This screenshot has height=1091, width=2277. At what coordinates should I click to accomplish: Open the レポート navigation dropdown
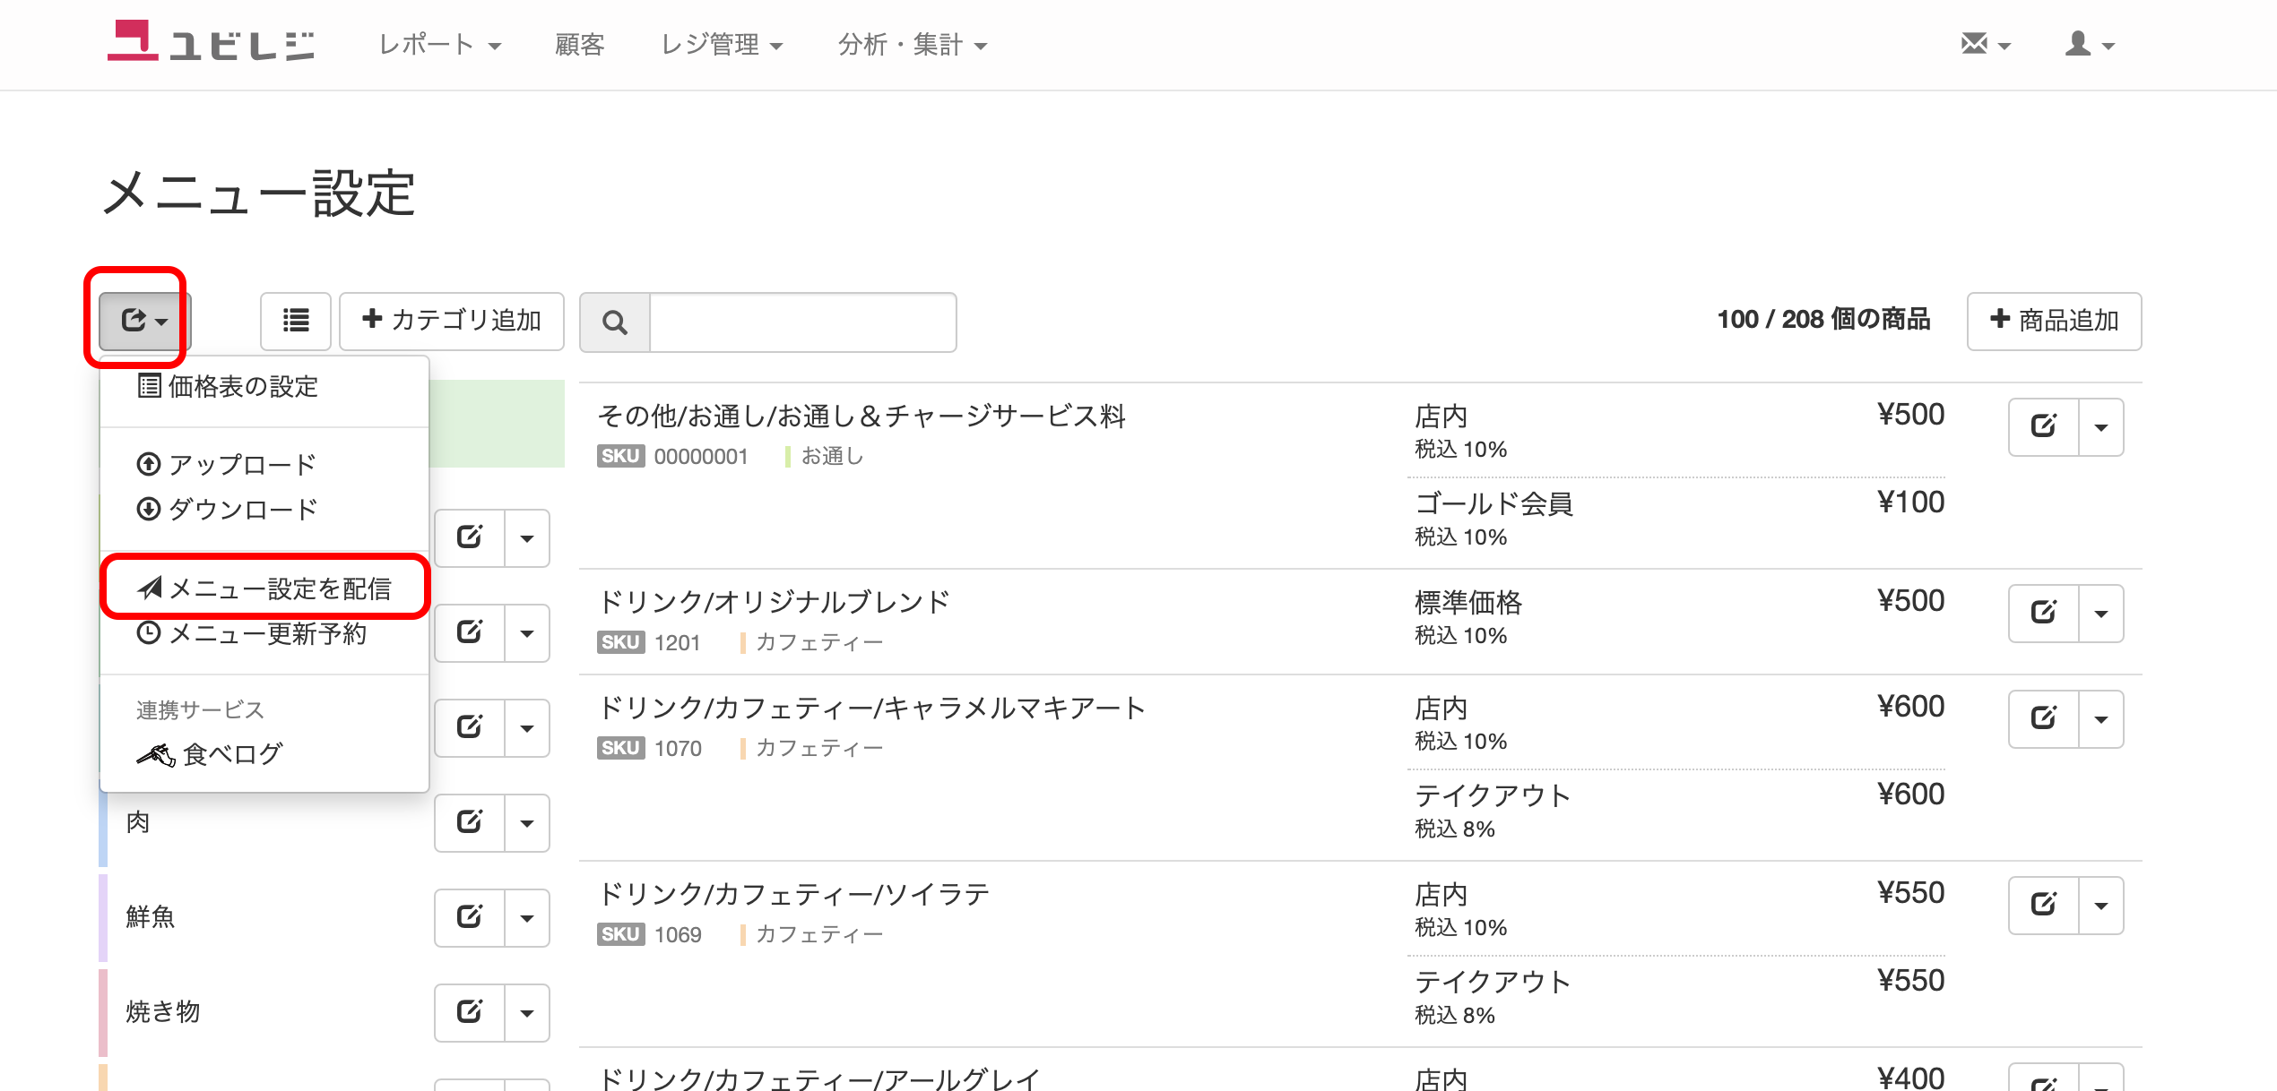coord(439,45)
